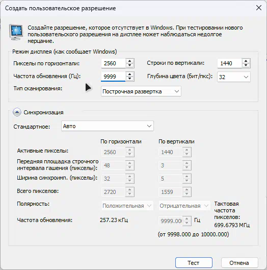Screen dimensions: 267x270
Task: Click the monitor icon in the header
Action: point(16,32)
